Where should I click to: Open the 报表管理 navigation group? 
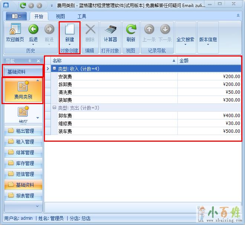coord(23,196)
